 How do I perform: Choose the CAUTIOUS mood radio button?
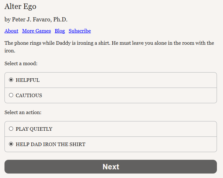point(11,95)
